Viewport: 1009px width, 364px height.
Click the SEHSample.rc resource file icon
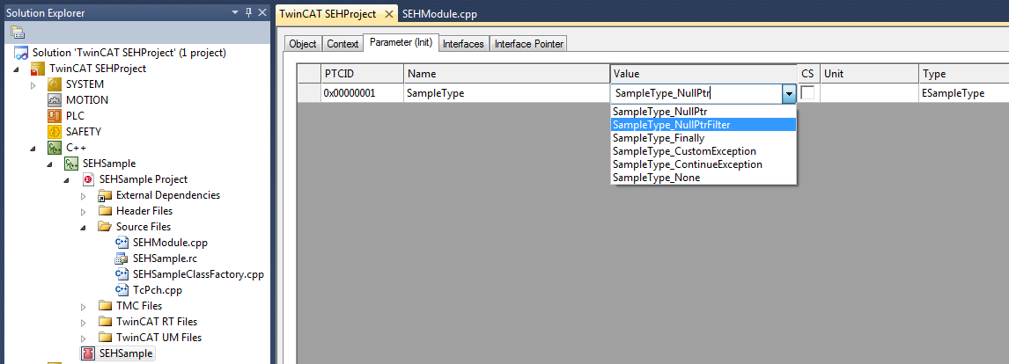coord(122,258)
